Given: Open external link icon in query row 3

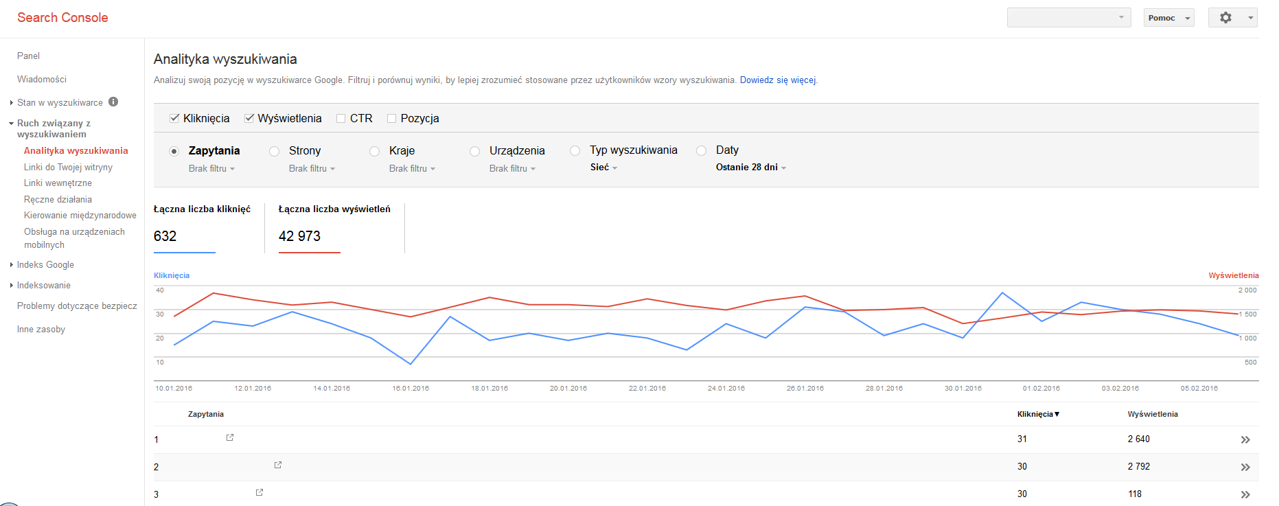Looking at the screenshot, I should (260, 492).
